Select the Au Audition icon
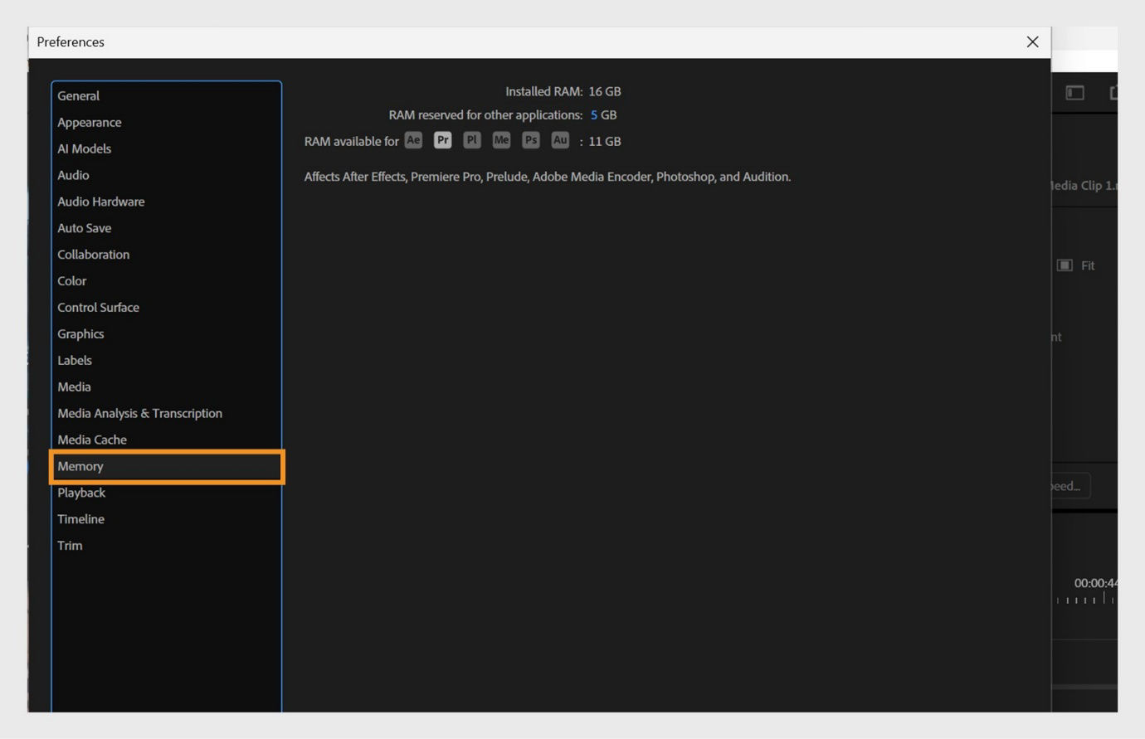Viewport: 1145px width, 739px height. 560,140
